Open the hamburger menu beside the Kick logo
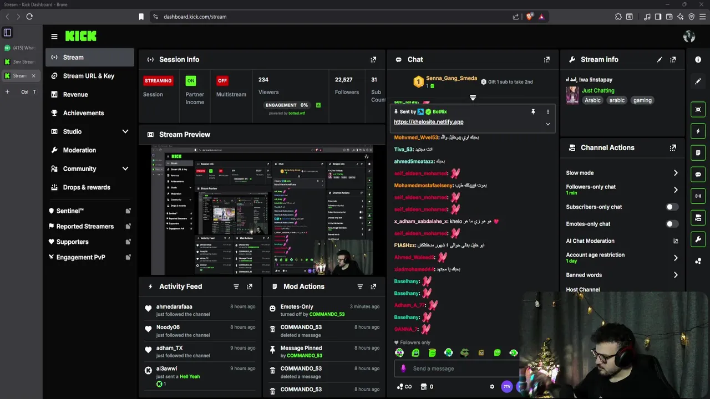The width and height of the screenshot is (710, 399). pos(54,37)
